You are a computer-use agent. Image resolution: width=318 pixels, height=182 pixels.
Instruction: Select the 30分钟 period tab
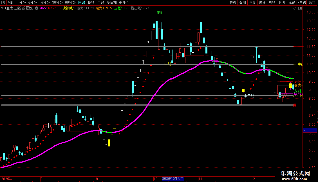pos(57,3)
